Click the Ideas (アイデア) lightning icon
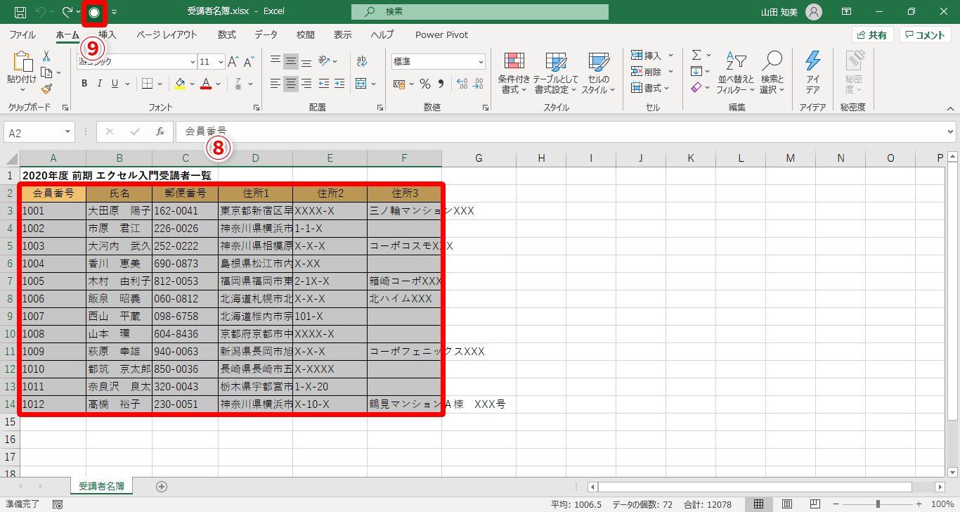960x512 pixels. tap(812, 72)
